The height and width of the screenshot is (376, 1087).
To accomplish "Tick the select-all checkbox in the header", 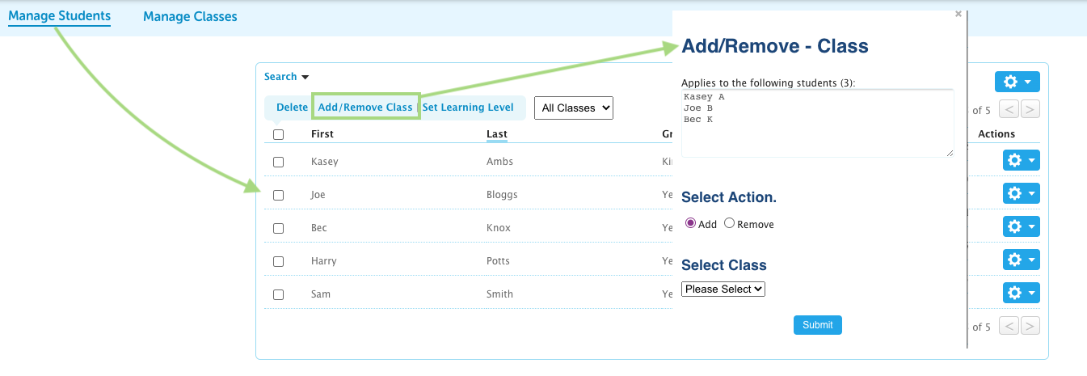I will coord(278,135).
